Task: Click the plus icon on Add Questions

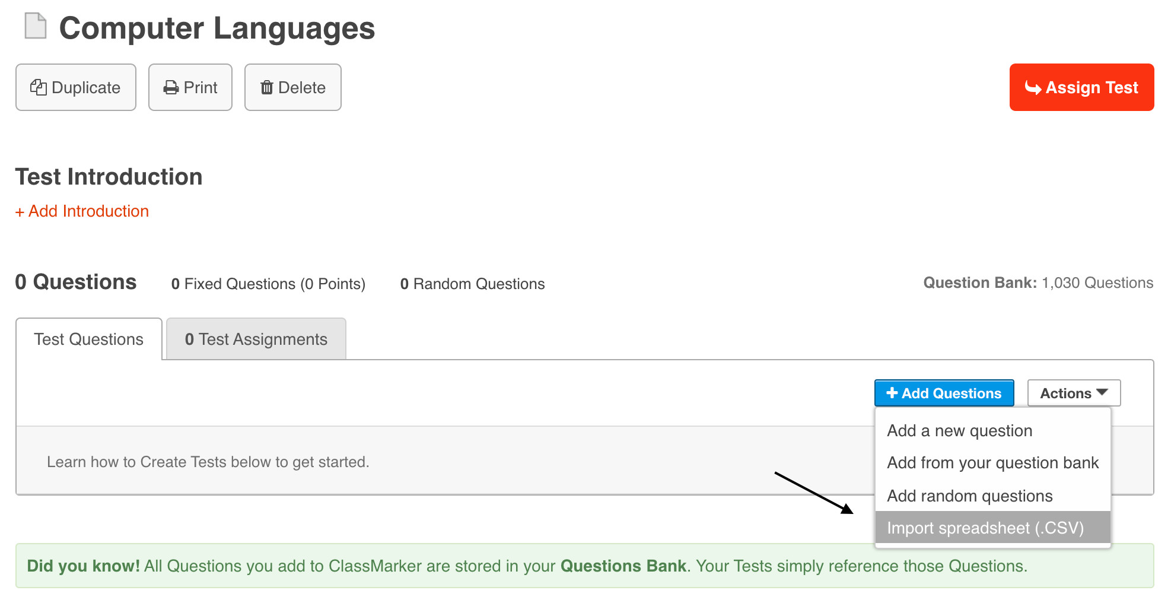Action: (892, 393)
